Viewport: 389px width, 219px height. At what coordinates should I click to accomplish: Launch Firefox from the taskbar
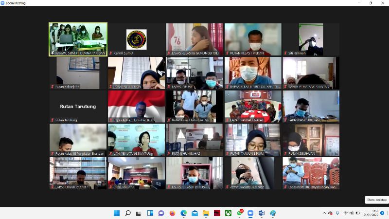172,213
